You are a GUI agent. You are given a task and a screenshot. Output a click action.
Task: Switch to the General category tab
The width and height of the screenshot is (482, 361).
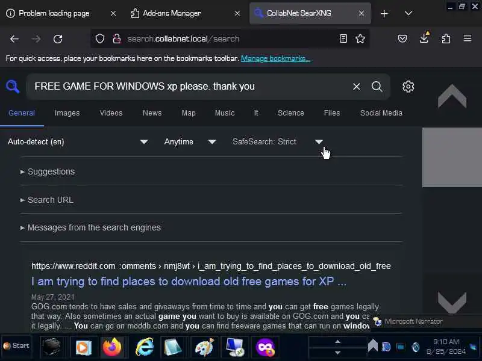(x=22, y=113)
